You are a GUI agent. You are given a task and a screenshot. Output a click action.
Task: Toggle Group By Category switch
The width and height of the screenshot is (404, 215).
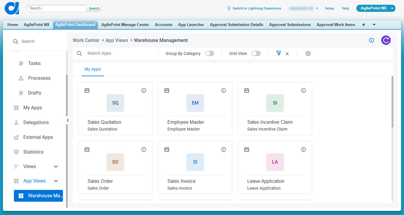click(x=210, y=54)
